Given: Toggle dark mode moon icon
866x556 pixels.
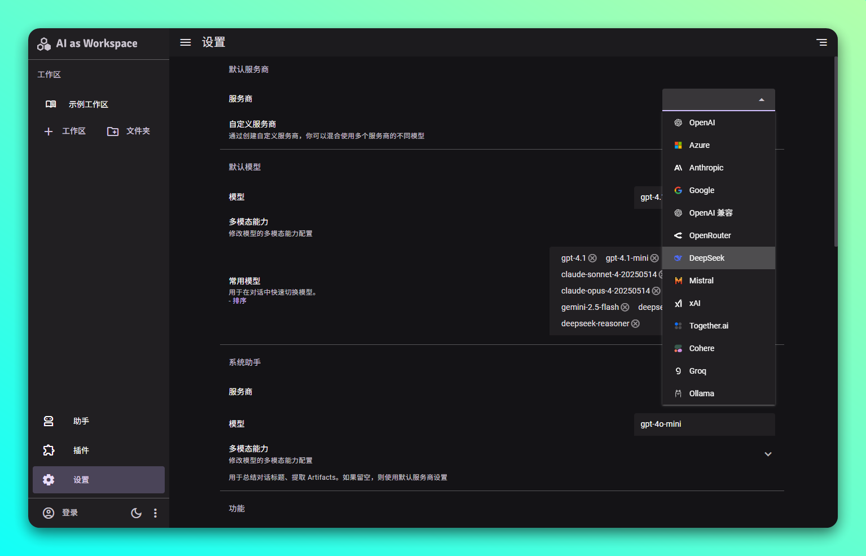Looking at the screenshot, I should click(136, 513).
